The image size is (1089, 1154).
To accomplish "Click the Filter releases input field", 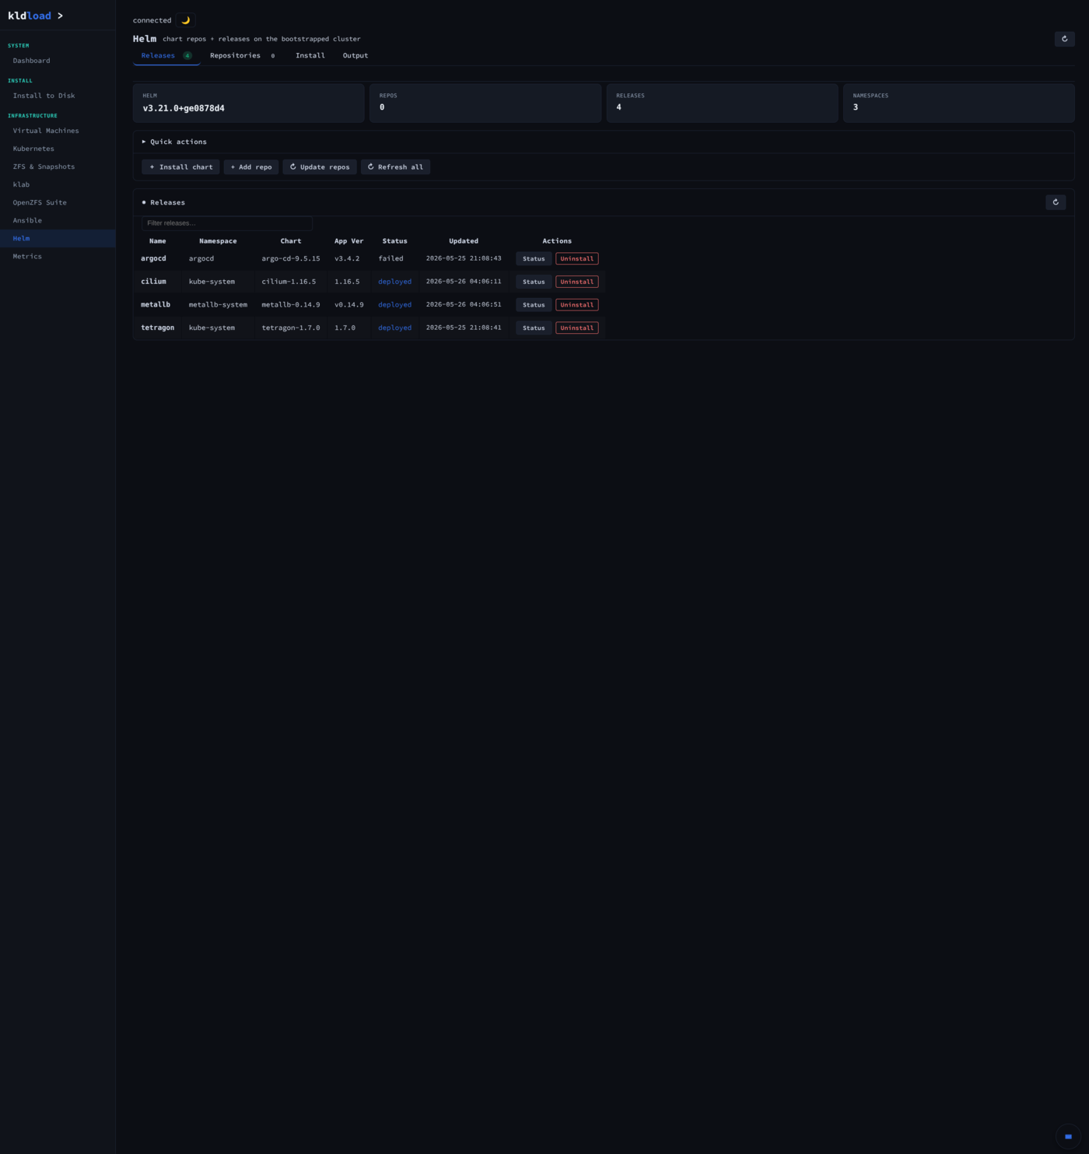I will [227, 223].
